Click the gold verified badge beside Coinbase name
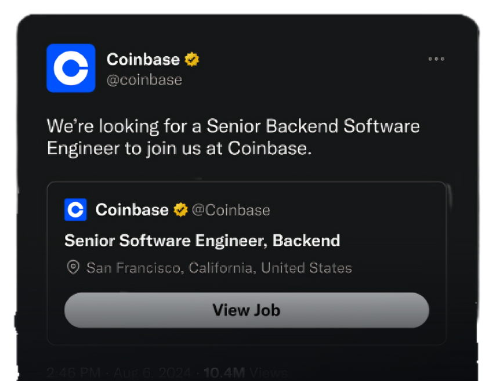 192,59
